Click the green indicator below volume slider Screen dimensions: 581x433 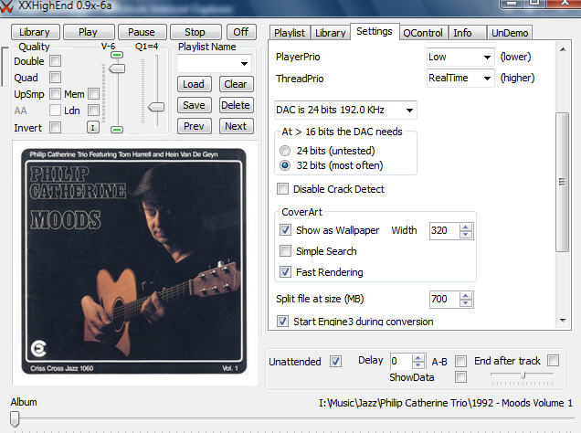117,130
